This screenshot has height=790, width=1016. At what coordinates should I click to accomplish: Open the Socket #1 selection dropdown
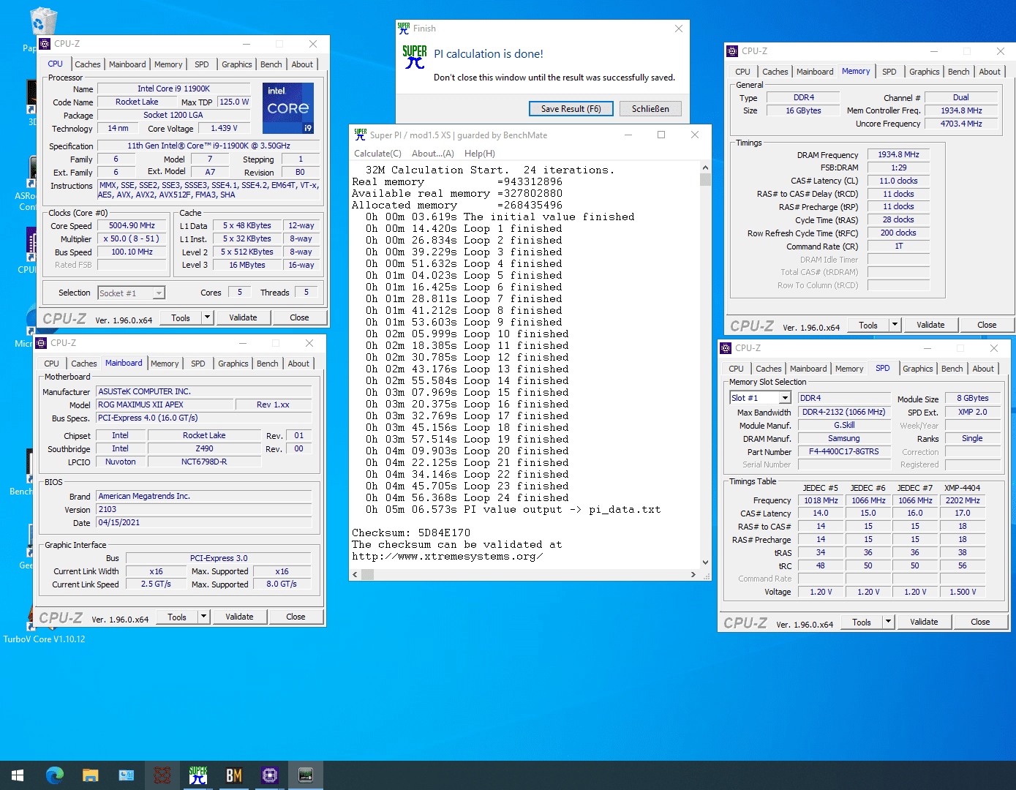159,293
